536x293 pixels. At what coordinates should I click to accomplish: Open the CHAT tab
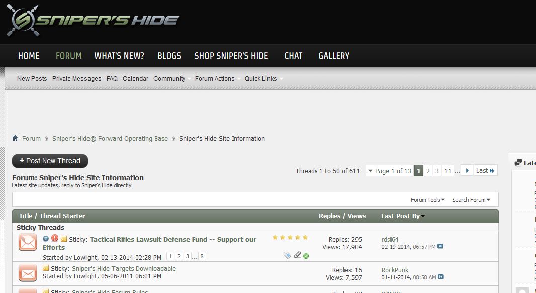(293, 56)
